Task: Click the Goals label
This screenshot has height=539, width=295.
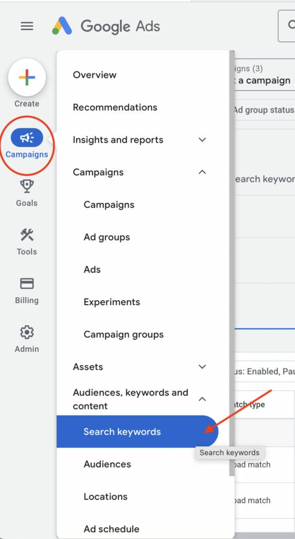Action: point(27,203)
